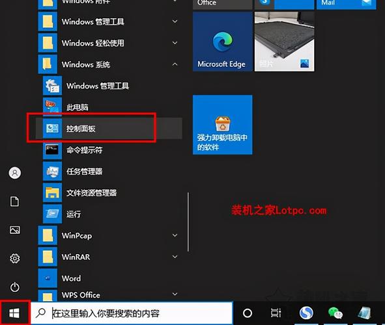The width and height of the screenshot is (385, 325).
Task: Open the Office tile
Action: (222, 5)
